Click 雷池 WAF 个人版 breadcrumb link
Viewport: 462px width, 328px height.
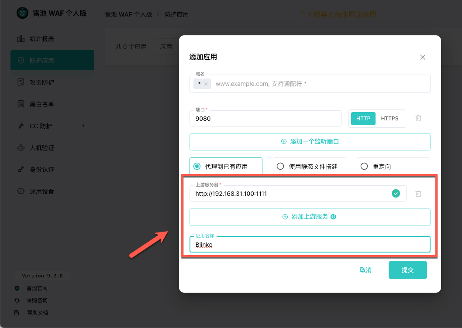point(128,14)
